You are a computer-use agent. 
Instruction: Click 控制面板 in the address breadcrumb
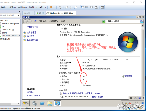coord(43,21)
